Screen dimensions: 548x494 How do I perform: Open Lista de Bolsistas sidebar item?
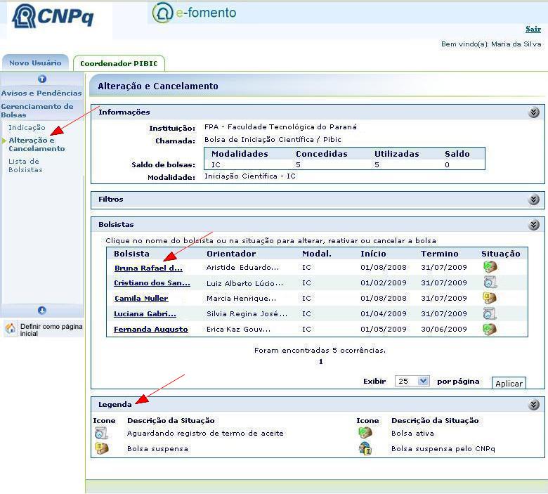coord(25,166)
